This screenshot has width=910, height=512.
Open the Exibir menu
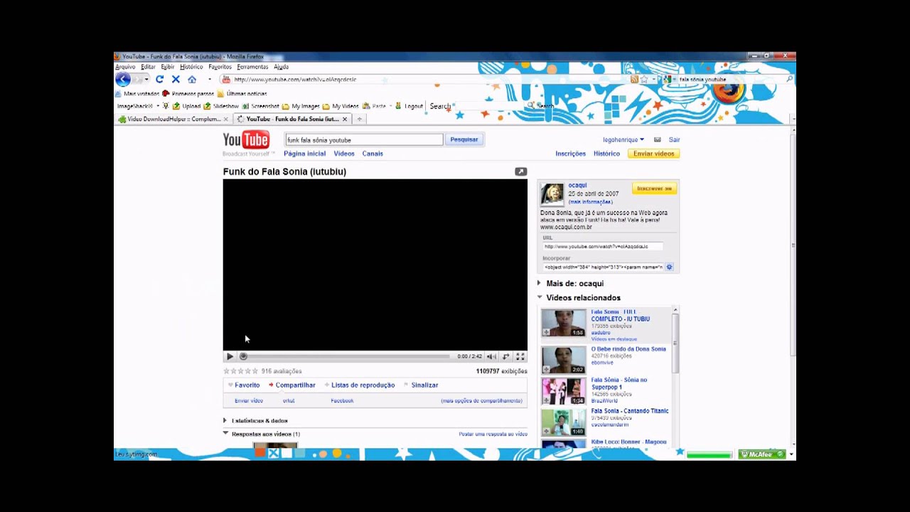(x=168, y=67)
